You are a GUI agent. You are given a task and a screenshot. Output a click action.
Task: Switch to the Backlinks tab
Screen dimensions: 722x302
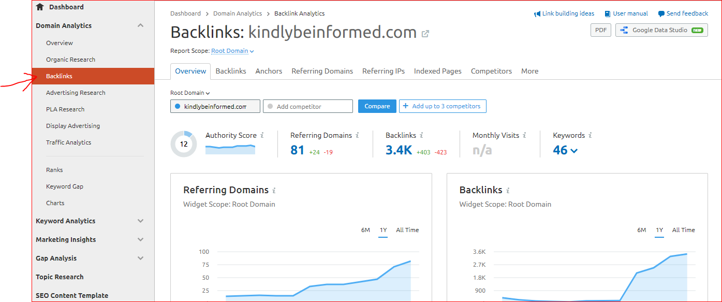[x=231, y=71]
